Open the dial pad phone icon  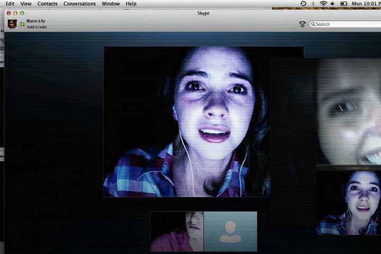click(302, 24)
